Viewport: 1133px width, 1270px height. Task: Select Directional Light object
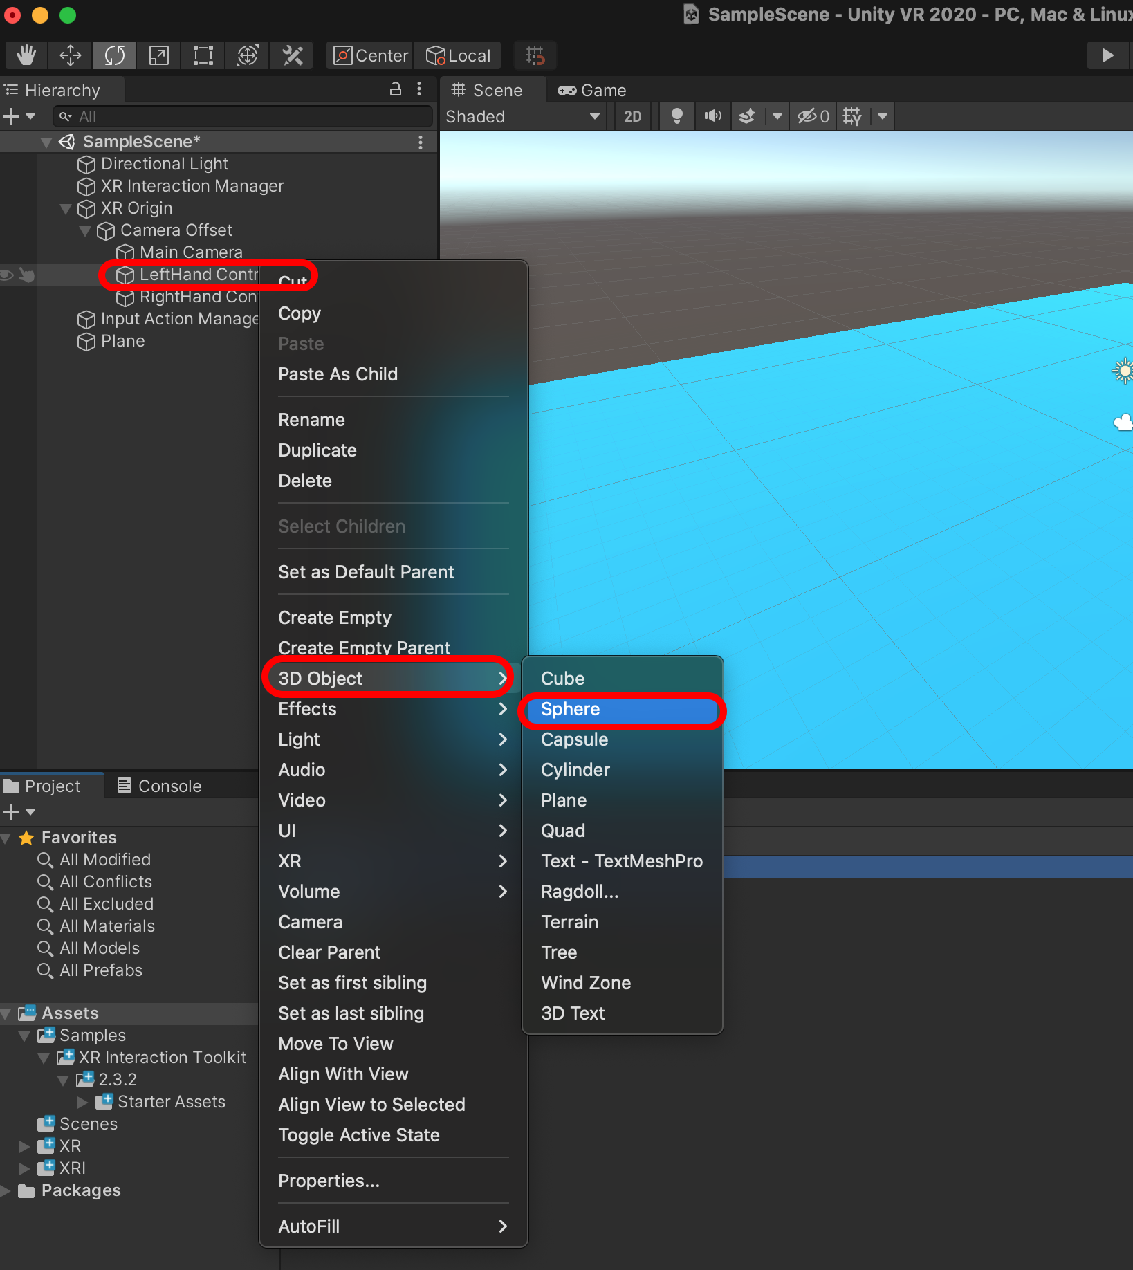pos(164,164)
